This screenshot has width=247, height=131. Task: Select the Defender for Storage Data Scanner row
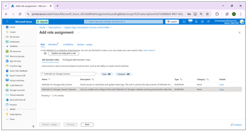[141, 85]
